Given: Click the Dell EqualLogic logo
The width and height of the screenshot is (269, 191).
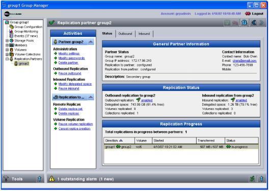Looking at the screenshot, I should point(13,14).
